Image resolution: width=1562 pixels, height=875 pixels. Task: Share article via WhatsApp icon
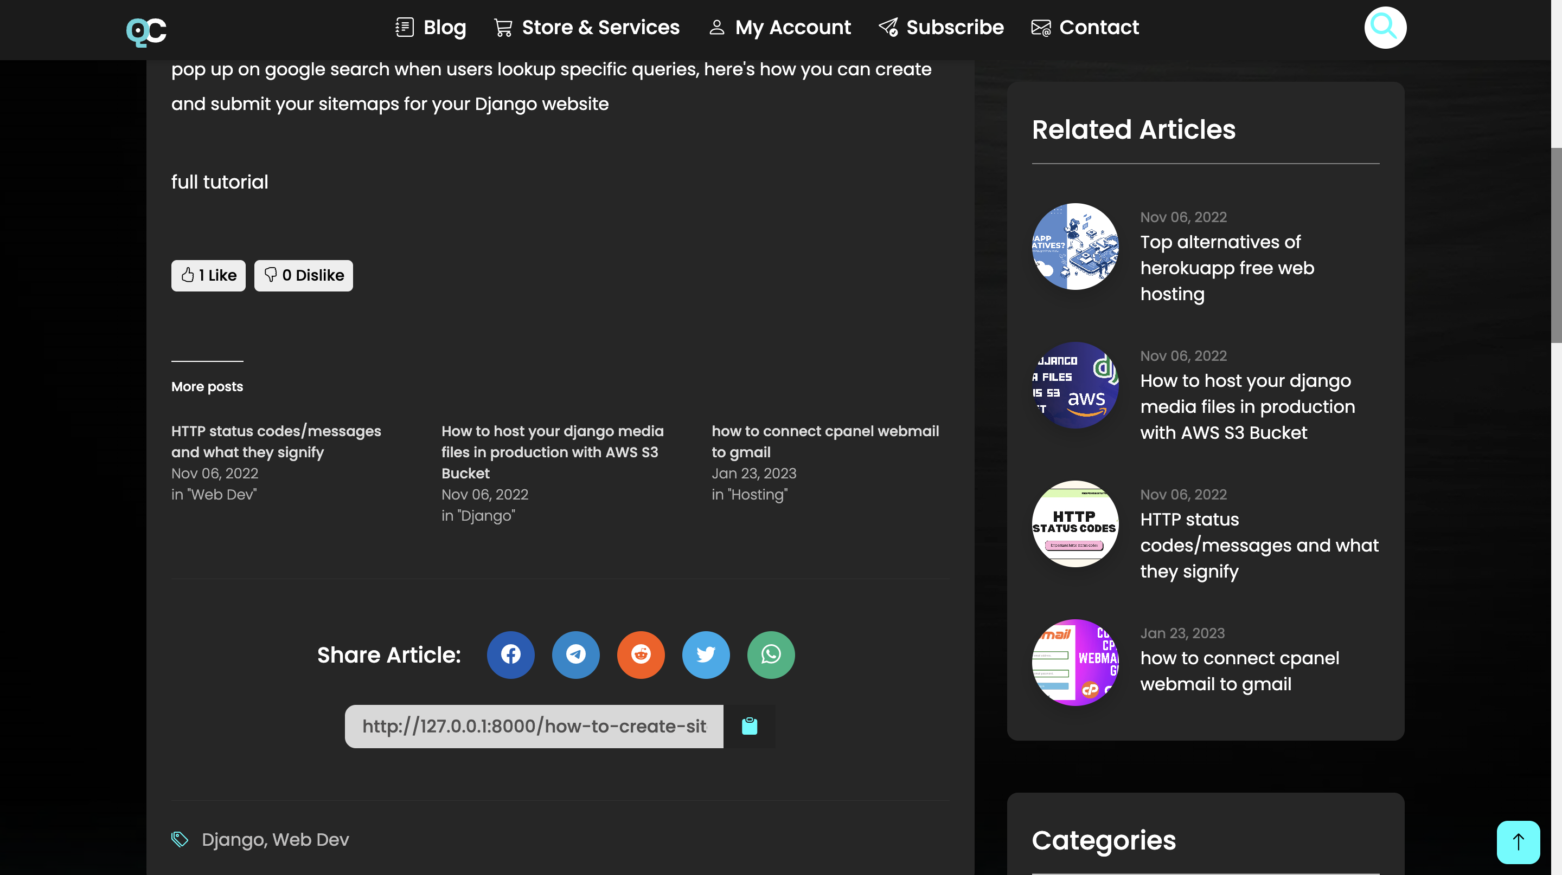click(770, 654)
